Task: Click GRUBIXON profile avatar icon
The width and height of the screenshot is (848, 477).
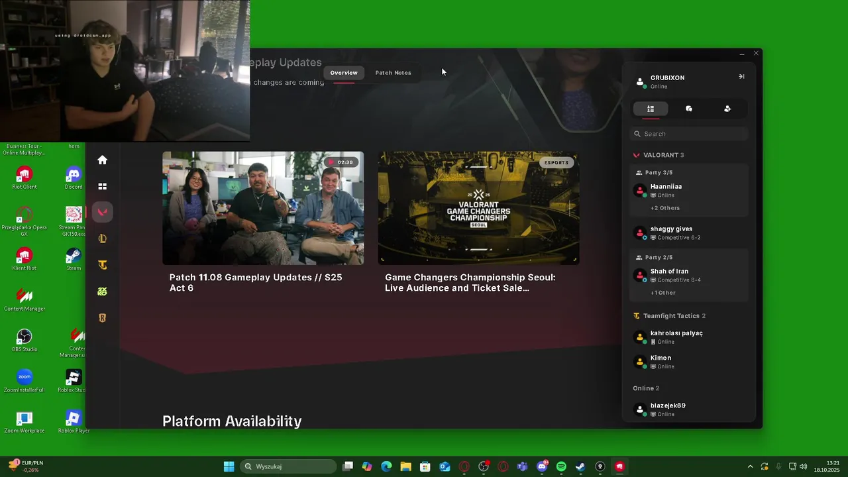Action: [x=640, y=82]
